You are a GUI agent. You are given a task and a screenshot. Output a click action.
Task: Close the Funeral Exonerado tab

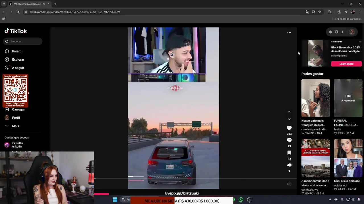pos(48,4)
